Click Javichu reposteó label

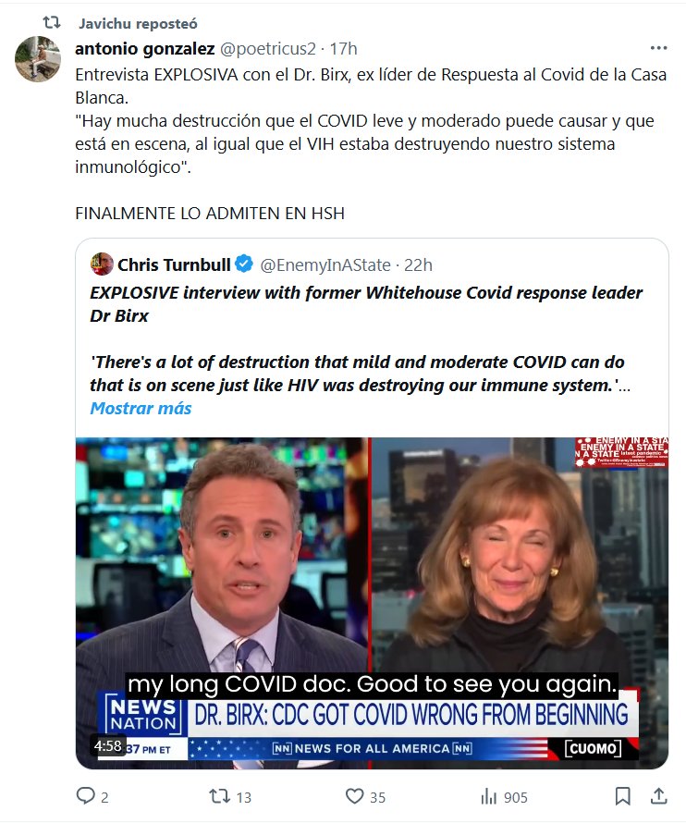tap(138, 24)
